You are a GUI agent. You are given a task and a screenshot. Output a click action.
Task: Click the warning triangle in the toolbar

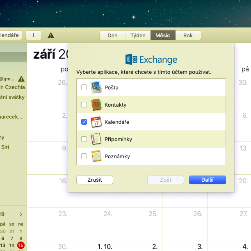[51, 35]
